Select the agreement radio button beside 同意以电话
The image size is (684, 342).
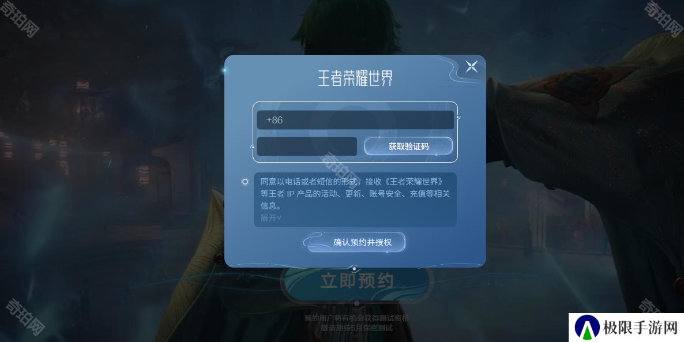(x=245, y=182)
